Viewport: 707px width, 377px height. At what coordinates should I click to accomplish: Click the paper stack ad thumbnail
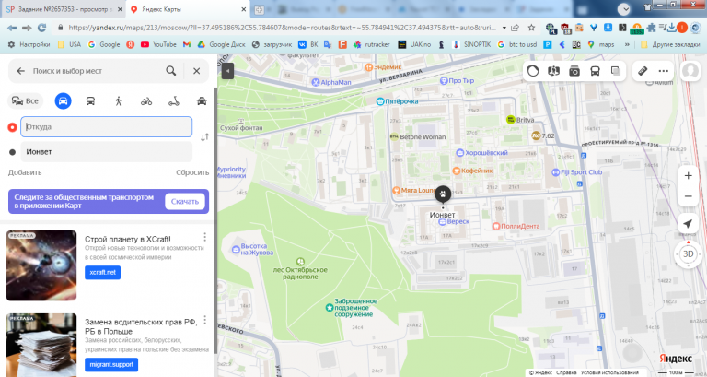(41, 345)
